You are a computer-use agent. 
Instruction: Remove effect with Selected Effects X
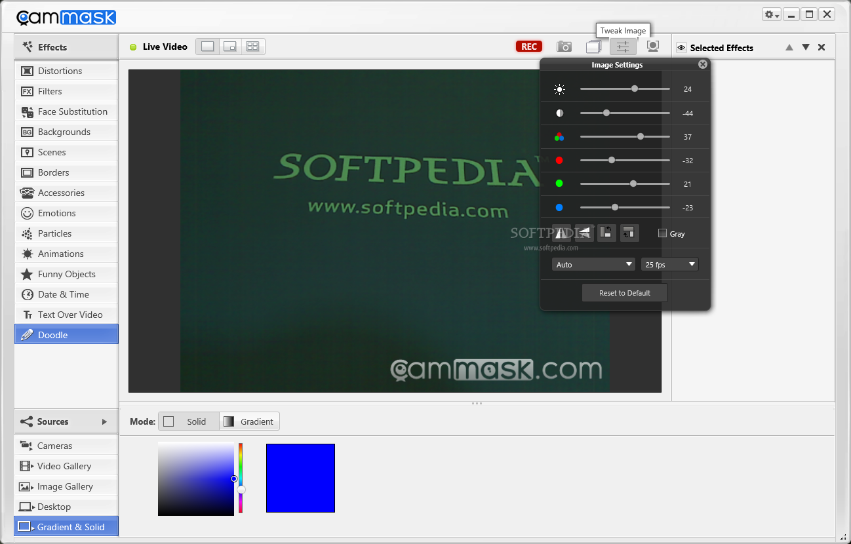[x=821, y=47]
